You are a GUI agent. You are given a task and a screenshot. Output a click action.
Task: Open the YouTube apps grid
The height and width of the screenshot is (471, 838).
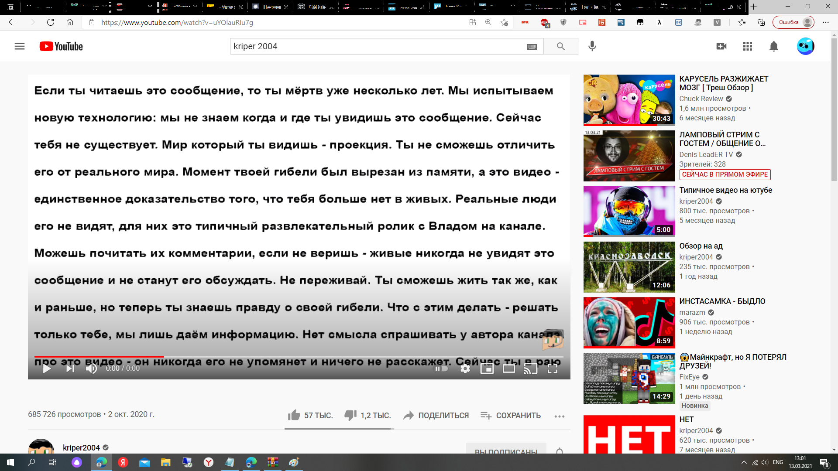748,46
